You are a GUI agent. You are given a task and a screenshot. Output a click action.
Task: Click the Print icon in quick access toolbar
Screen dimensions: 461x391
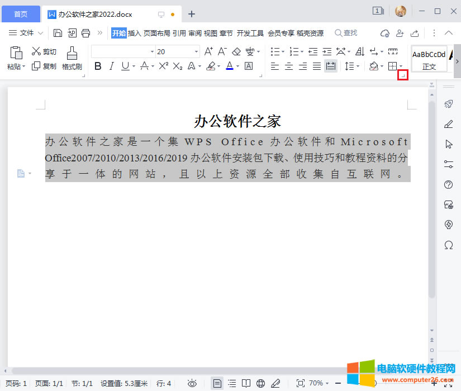(85, 33)
